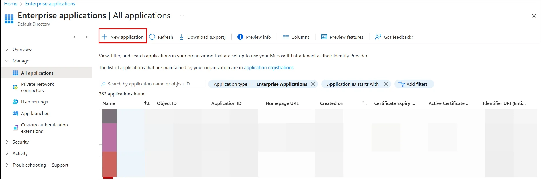Click Enterprise applications breadcrumb link
Screen dimensions: 541x180
pos(50,4)
